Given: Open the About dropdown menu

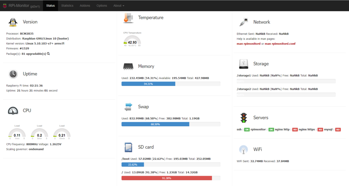Looking at the screenshot, I should (119, 6).
